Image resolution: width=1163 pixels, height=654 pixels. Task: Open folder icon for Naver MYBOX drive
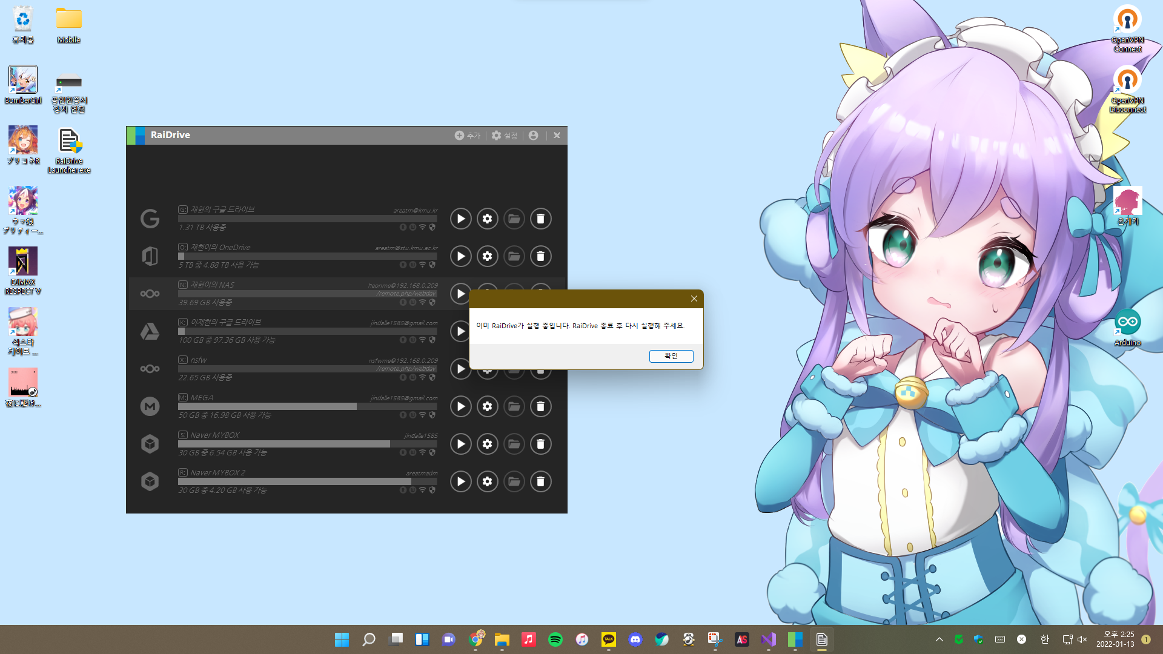coord(514,444)
